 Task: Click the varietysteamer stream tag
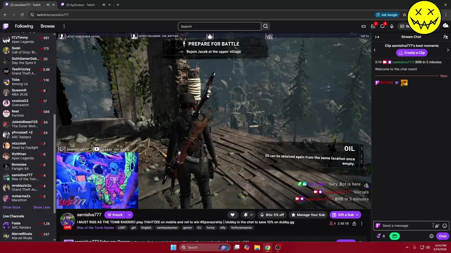coord(167,228)
